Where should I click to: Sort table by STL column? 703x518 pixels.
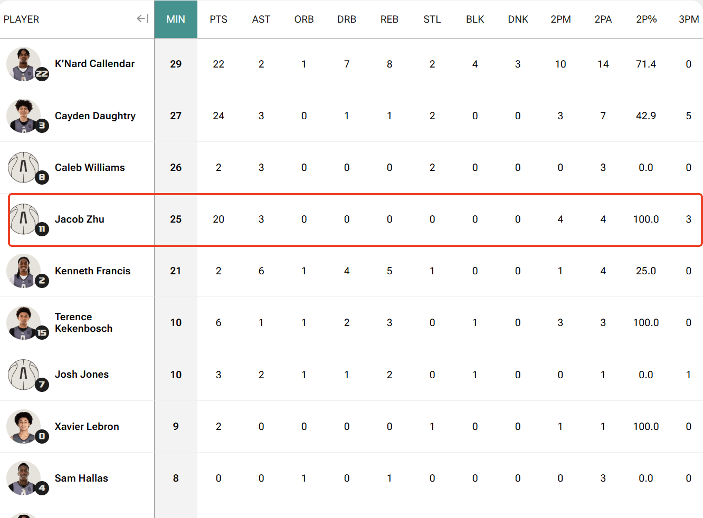[432, 19]
